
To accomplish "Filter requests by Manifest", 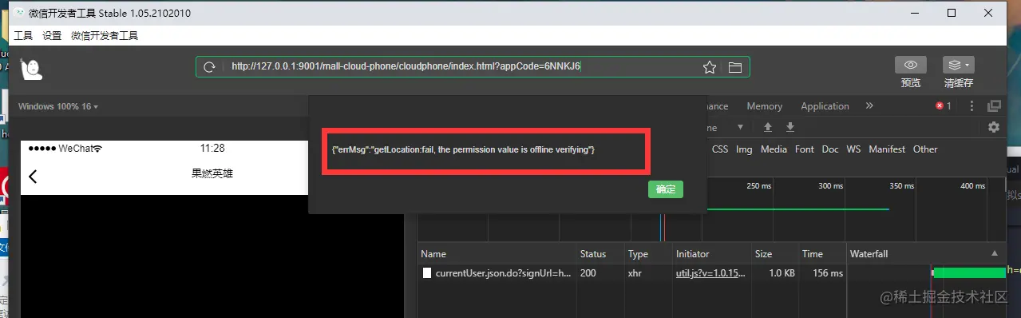I will click(887, 149).
